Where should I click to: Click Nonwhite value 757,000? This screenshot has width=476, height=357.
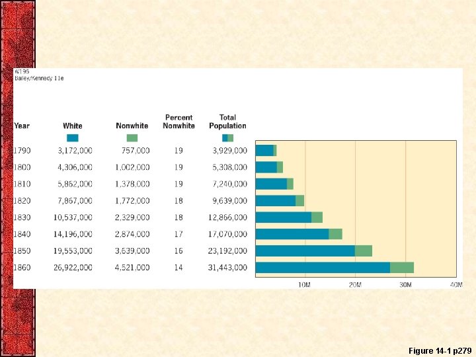[136, 151]
